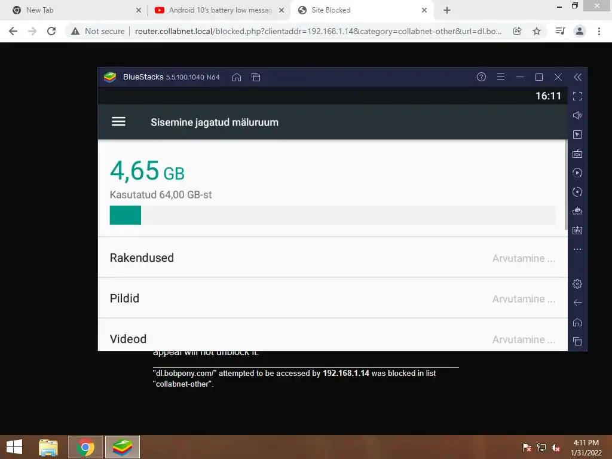The width and height of the screenshot is (612, 459).
Task: Close the New Tab tab
Action: (139, 10)
